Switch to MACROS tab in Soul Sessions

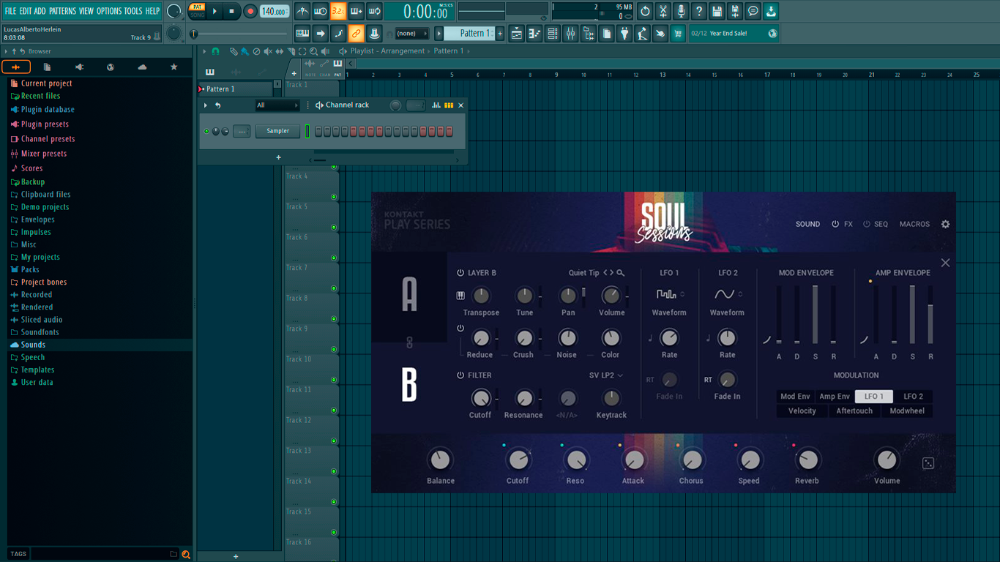coord(914,224)
